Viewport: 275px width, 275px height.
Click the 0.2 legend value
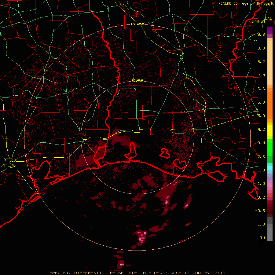point(261,197)
